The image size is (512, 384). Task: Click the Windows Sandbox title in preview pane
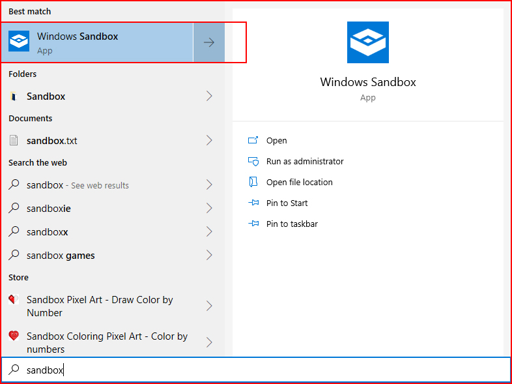367,81
